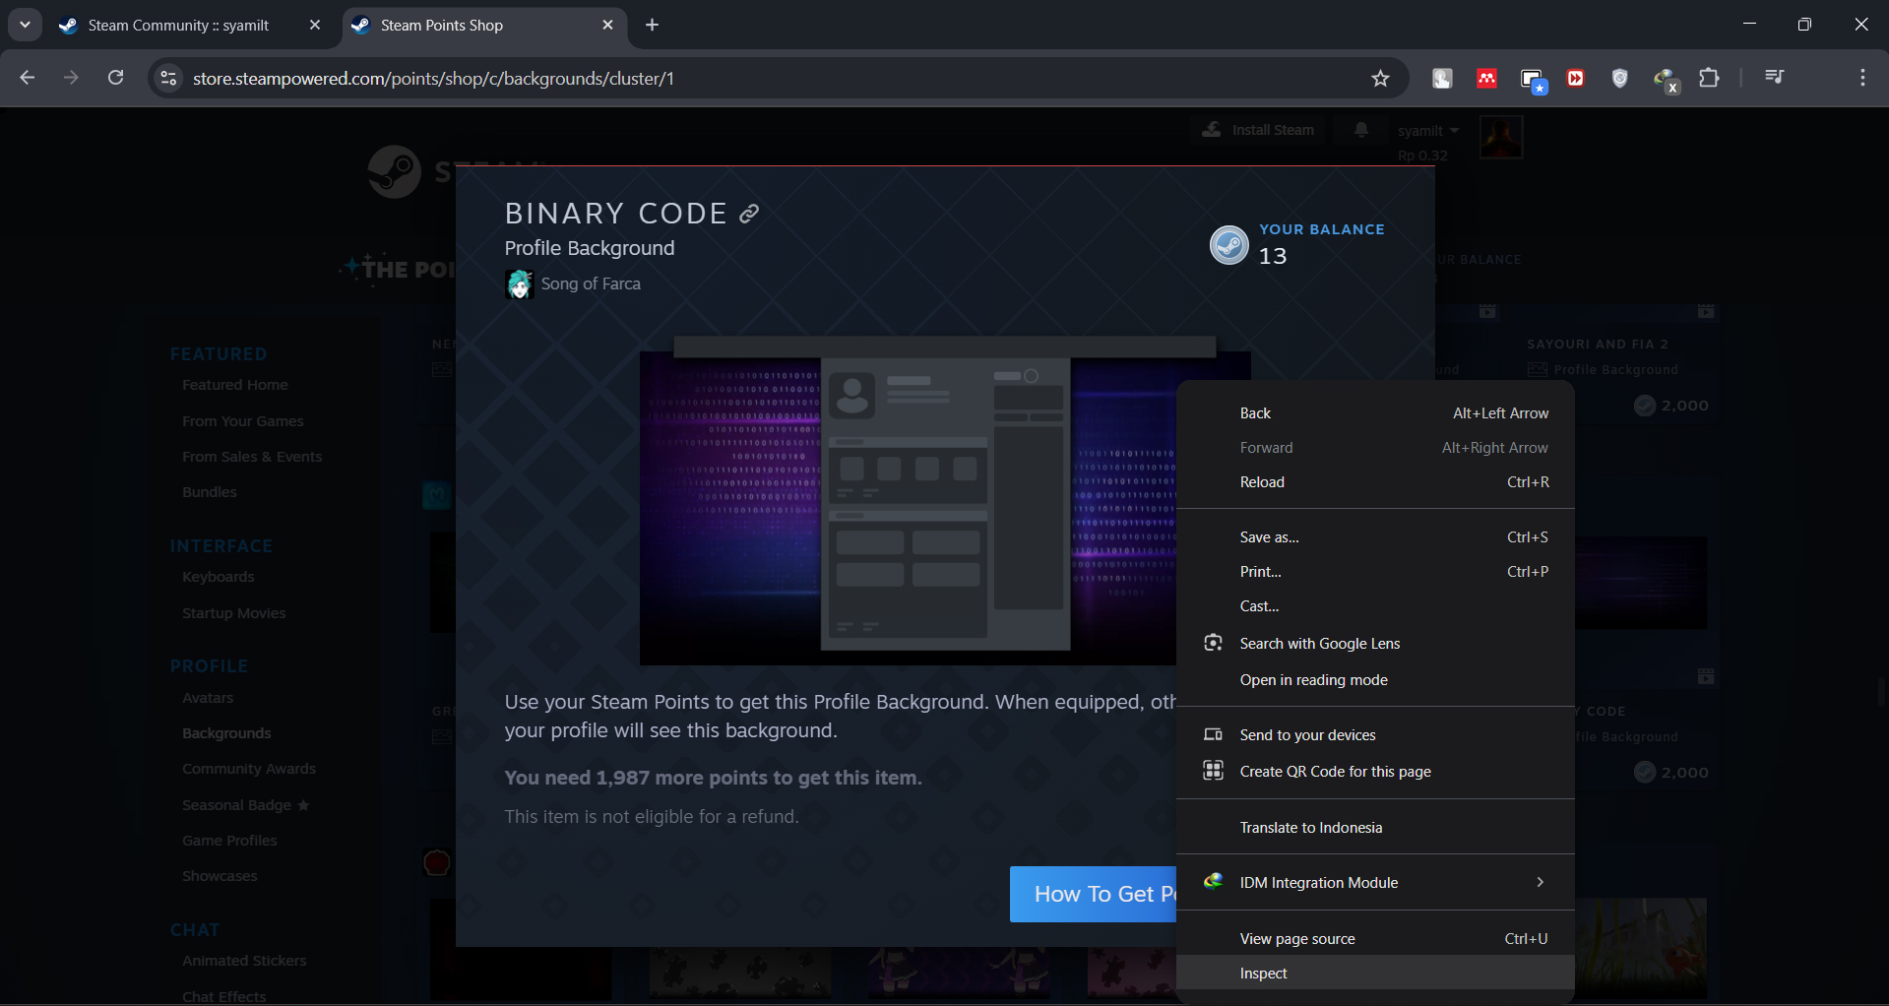Open the tab search dropdown arrow
The image size is (1889, 1006).
pos(25,25)
